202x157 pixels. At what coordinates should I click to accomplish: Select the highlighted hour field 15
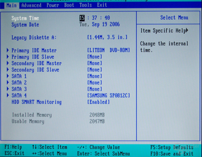pyautogui.click(x=82, y=18)
